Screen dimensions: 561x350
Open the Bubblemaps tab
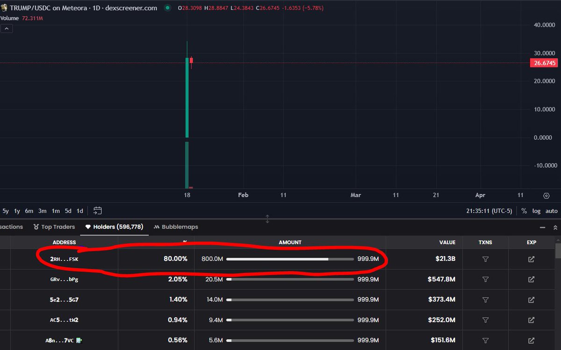point(180,227)
